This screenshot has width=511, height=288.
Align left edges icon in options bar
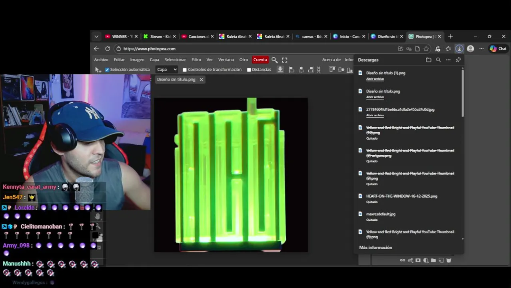pos(291,70)
